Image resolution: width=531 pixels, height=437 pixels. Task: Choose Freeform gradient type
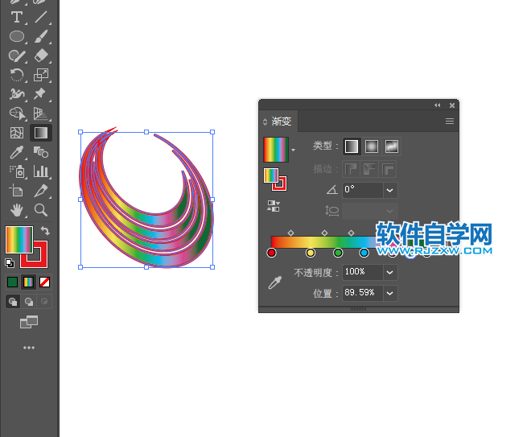392,146
